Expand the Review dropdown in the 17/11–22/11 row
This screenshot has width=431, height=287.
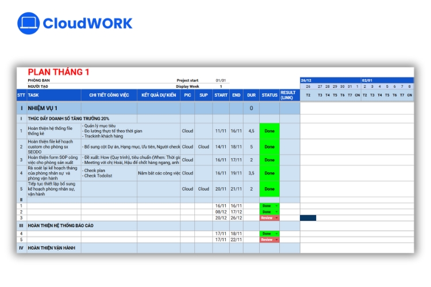(x=276, y=240)
